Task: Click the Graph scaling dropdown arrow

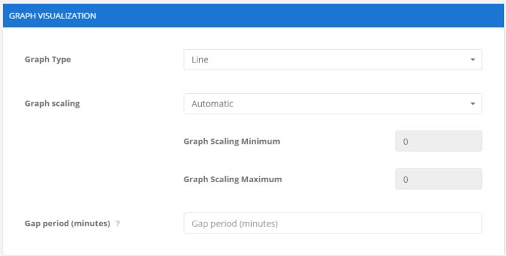Action: [472, 104]
